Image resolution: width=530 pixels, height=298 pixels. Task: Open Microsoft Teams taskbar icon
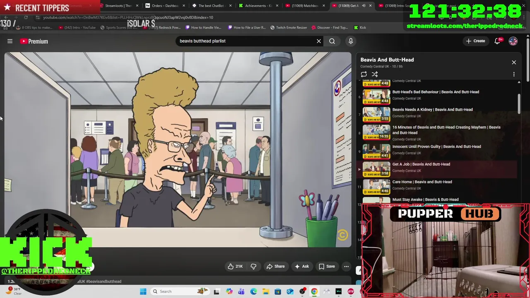click(241, 291)
